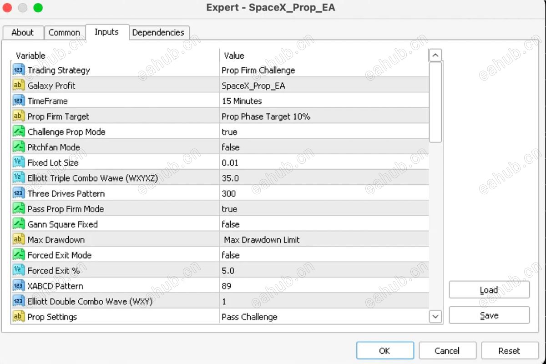
Task: Click the boolean icon beside Challenge Prop Mode
Action: 19,132
